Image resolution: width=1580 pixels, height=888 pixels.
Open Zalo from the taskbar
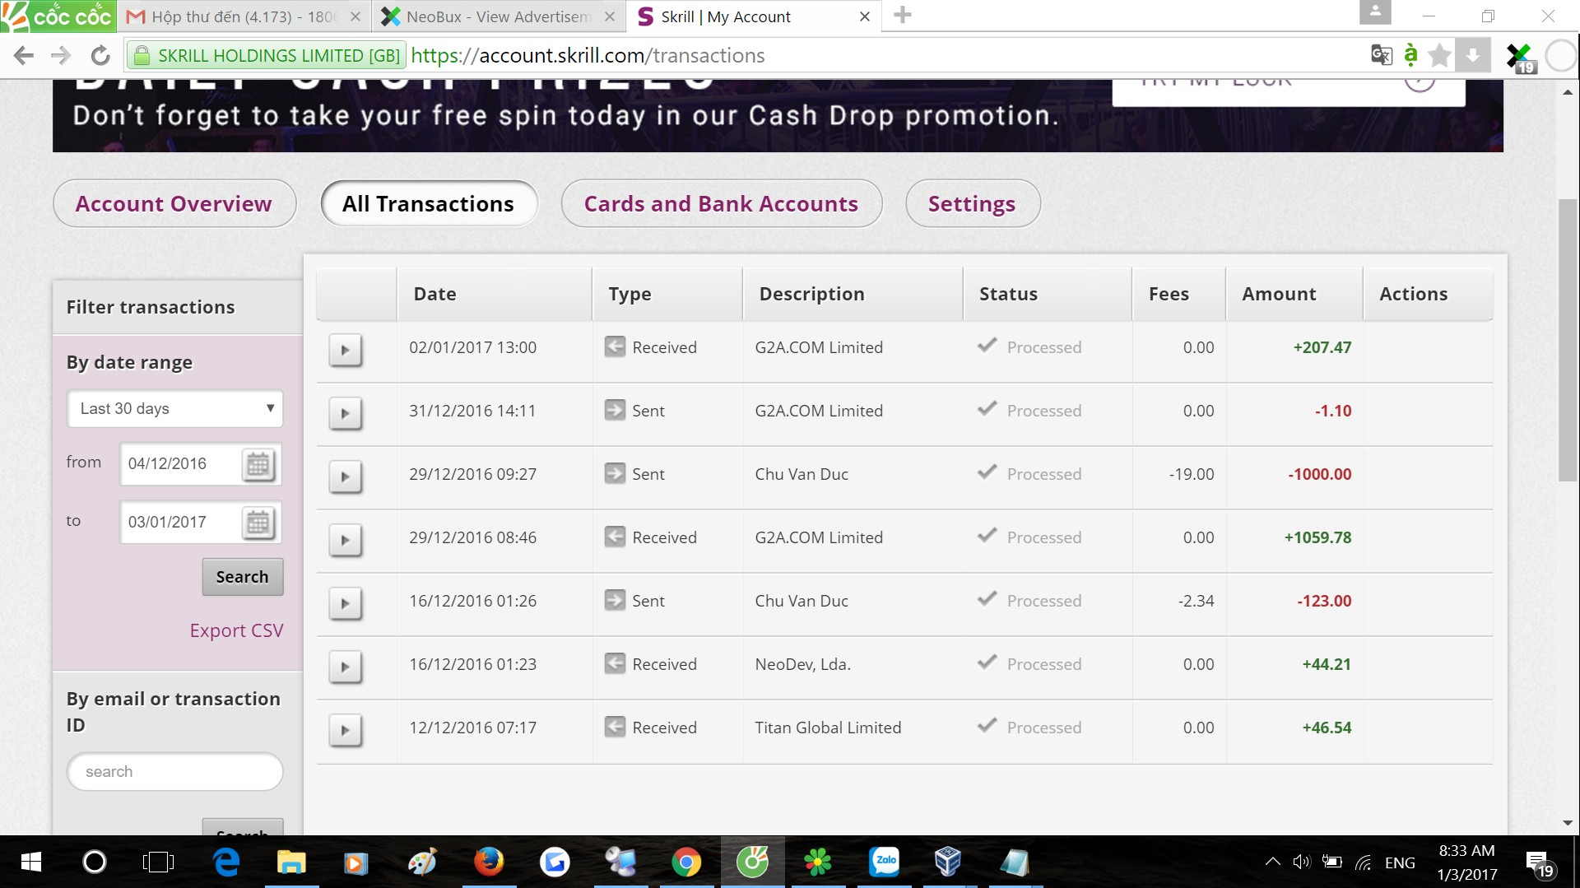click(x=885, y=862)
